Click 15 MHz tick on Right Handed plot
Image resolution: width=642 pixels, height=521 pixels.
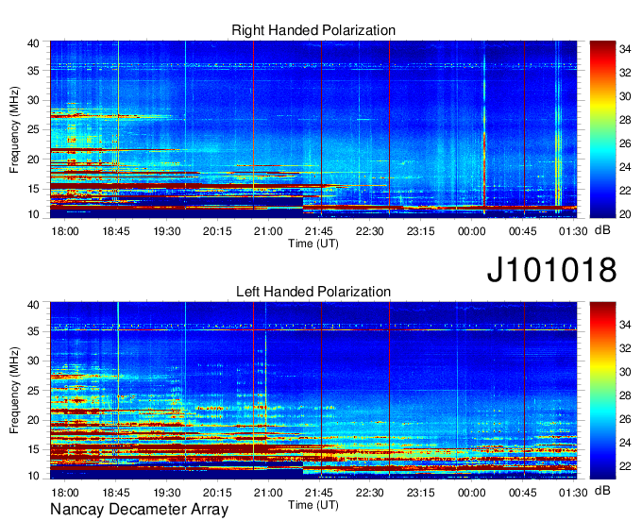tap(33, 189)
